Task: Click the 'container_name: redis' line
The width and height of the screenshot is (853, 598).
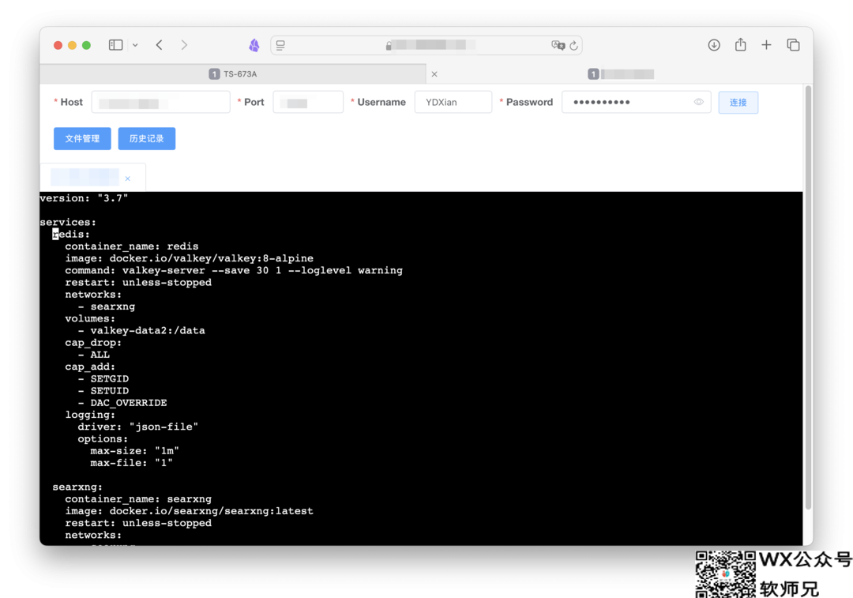Action: tap(132, 246)
